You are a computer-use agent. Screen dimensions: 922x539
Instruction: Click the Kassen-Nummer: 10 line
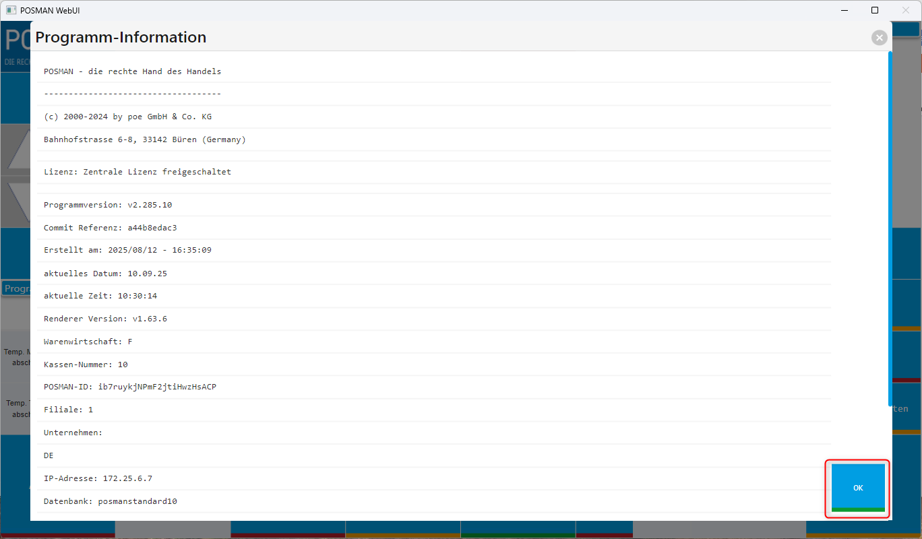coord(86,364)
